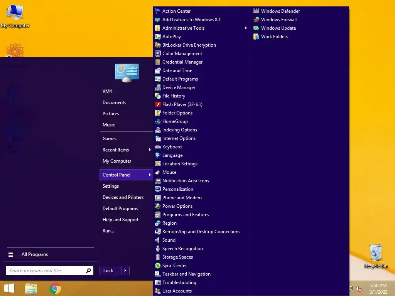This screenshot has height=296, width=395.
Task: Click the Action Center flag icon
Action: (158, 11)
